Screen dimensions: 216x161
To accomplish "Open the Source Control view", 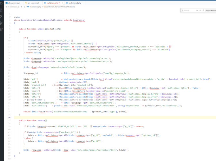I will tap(2, 17).
